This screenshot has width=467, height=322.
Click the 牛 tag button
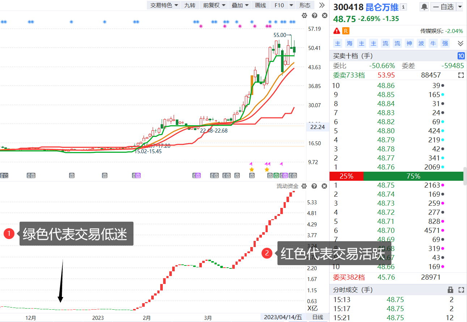point(433,43)
